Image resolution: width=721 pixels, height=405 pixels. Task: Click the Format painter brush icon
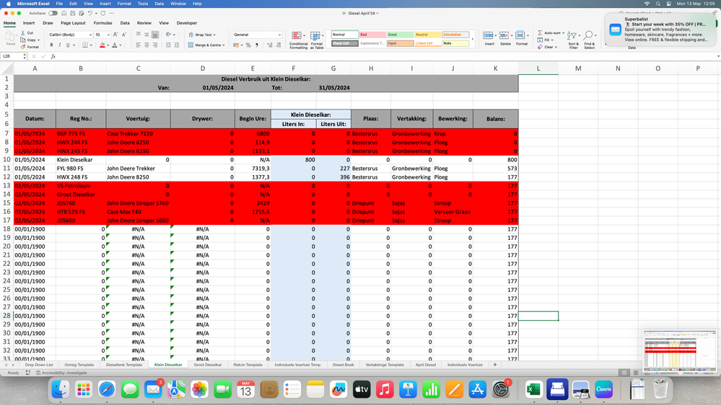[23, 47]
